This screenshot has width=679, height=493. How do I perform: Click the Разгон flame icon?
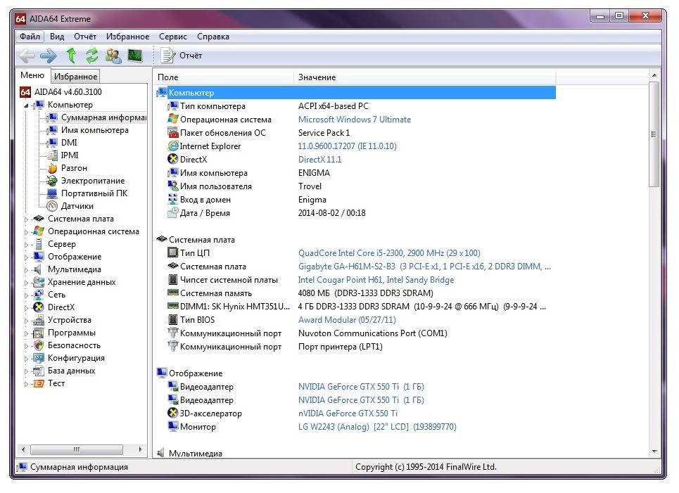(52, 168)
